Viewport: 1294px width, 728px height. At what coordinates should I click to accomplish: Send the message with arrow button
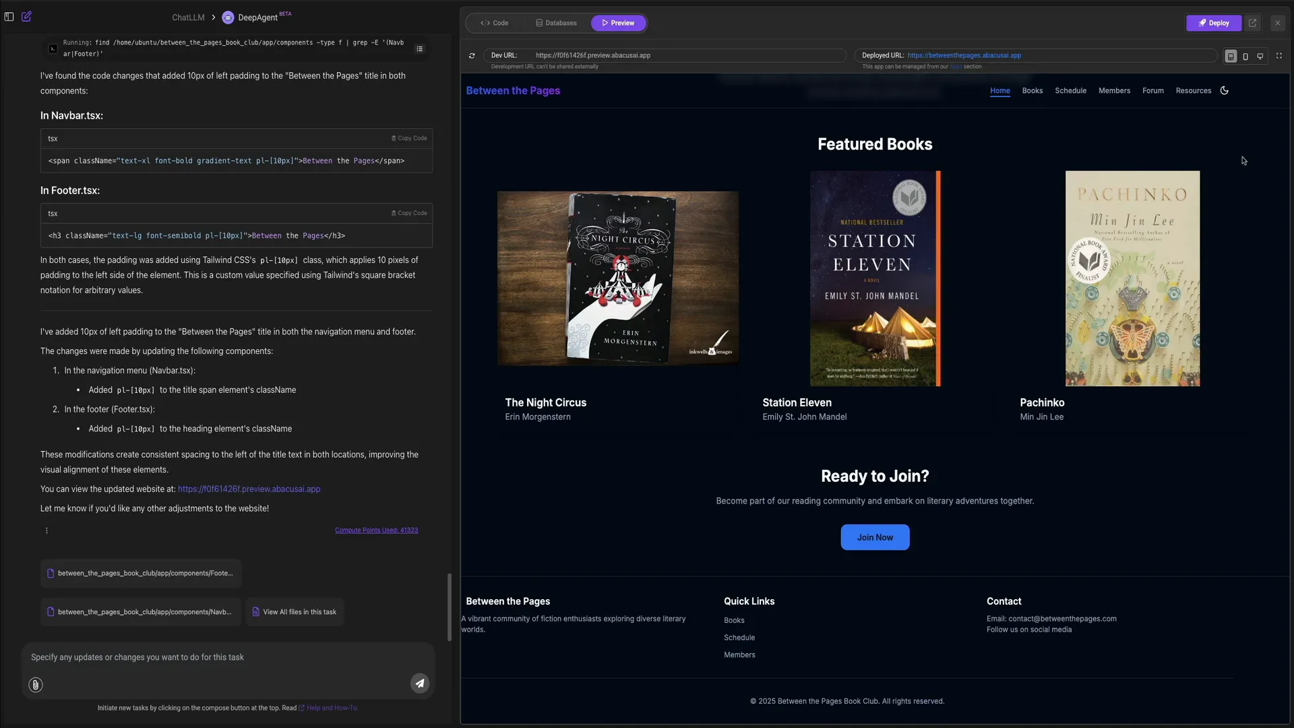tap(420, 684)
